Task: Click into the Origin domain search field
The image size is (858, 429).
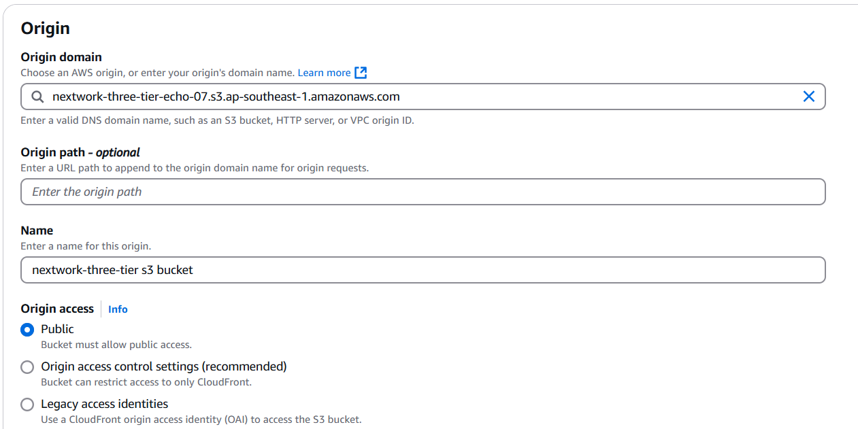Action: [423, 97]
